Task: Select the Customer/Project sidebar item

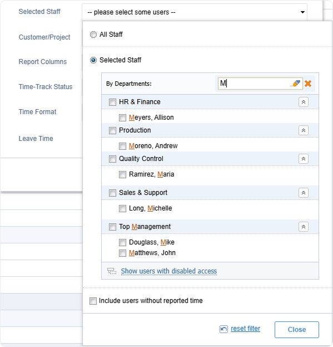Action: pyautogui.click(x=44, y=37)
